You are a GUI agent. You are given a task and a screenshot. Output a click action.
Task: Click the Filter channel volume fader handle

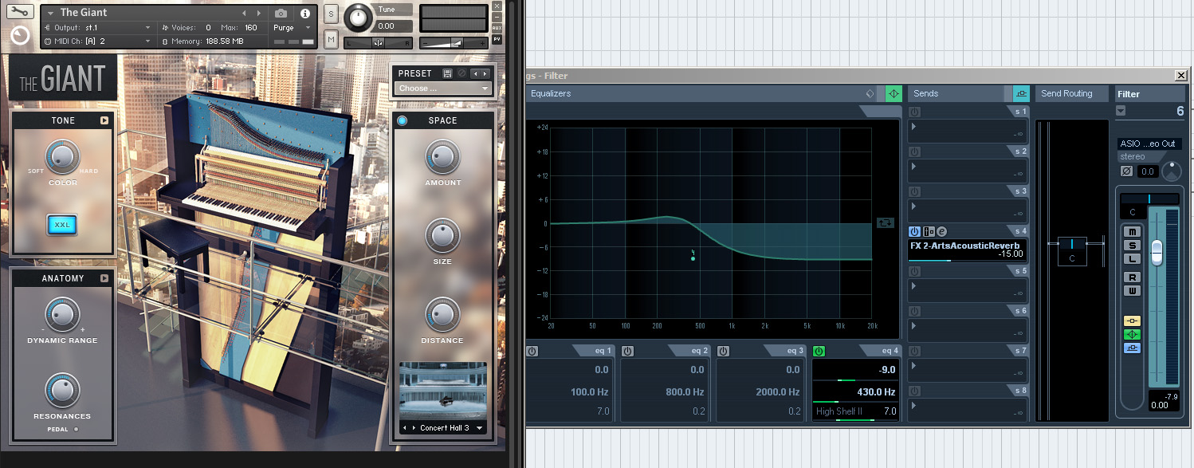(x=1157, y=252)
